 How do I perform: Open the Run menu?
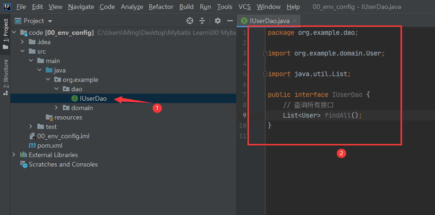tap(205, 7)
